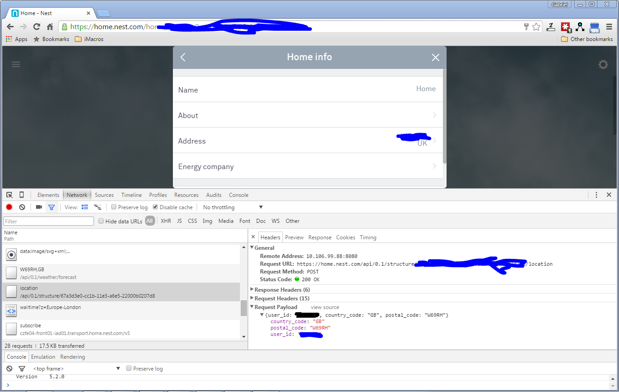Click the request list scrollbar thumb

pos(244,308)
